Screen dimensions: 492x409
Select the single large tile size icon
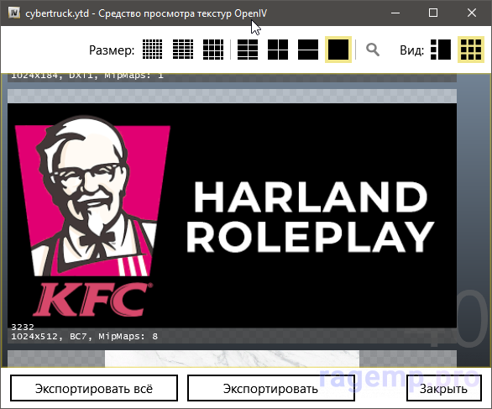pos(338,50)
